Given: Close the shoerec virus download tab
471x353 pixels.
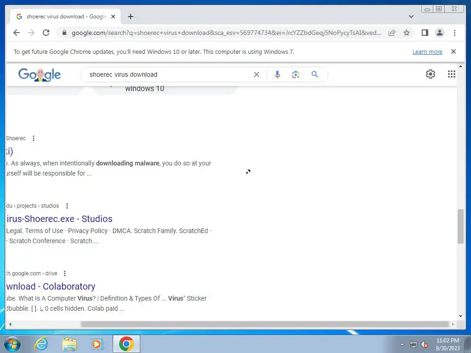Looking at the screenshot, I should coord(113,17).
